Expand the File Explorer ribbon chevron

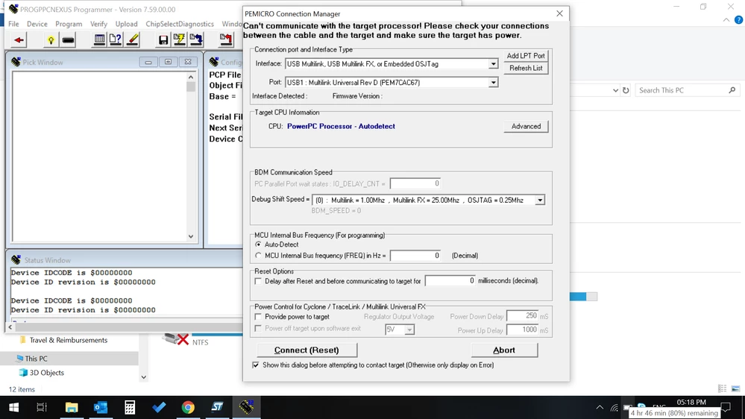[726, 20]
